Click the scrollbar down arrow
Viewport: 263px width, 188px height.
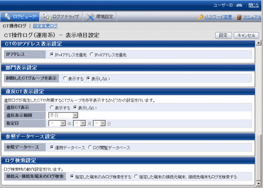point(259,184)
